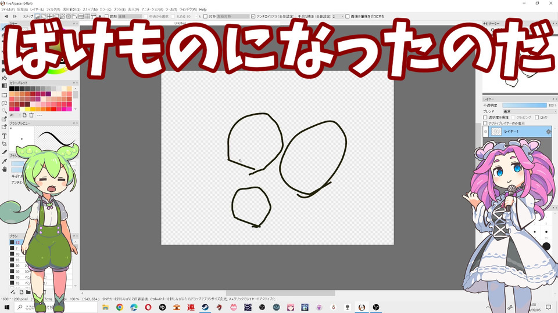The image size is (558, 313).
Task: Select the Bucket fill tool
Action: 4,78
